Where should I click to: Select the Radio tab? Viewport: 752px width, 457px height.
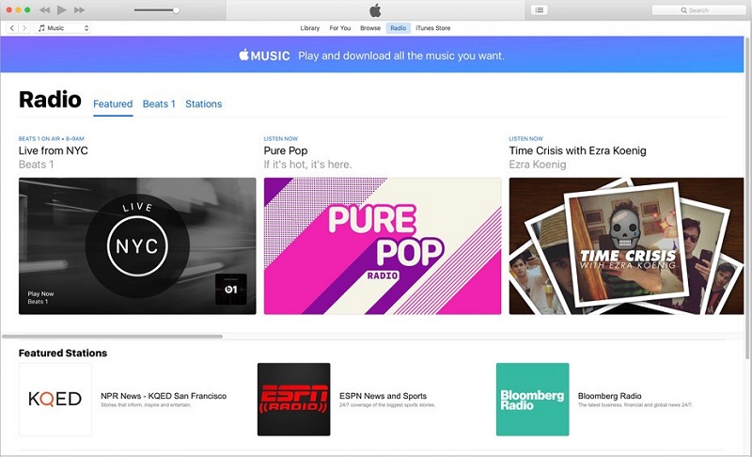coord(398,28)
